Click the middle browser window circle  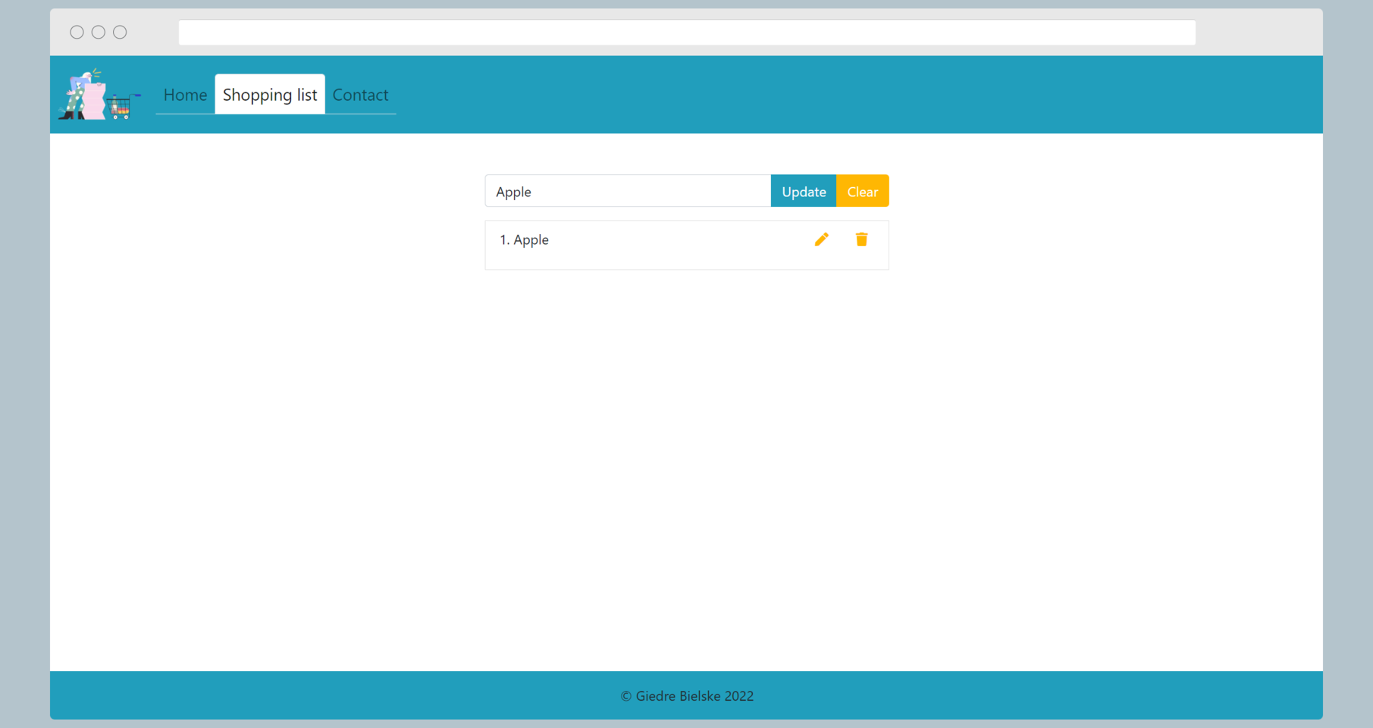[99, 32]
